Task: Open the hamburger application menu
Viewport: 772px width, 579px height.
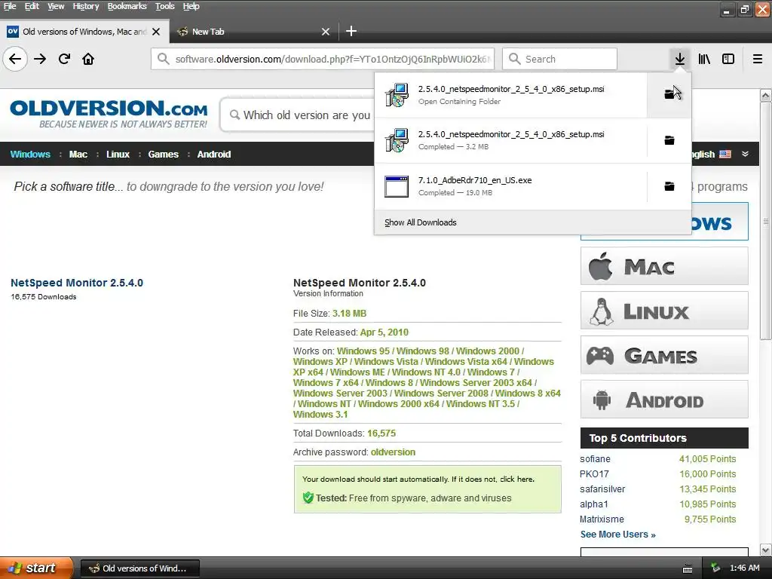Action: [x=758, y=59]
